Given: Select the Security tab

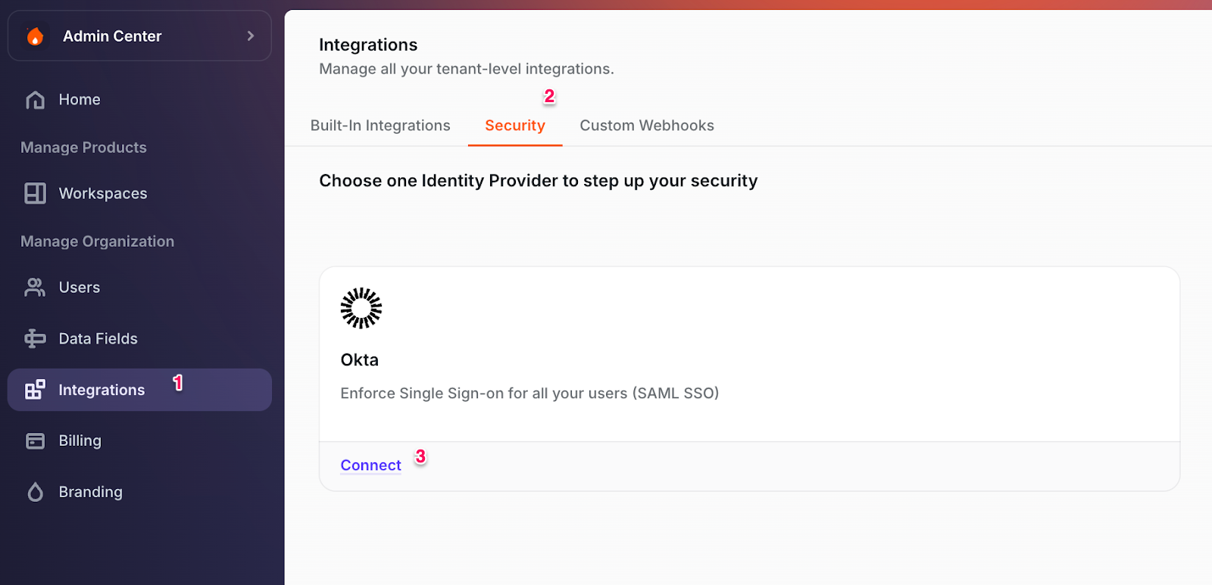Looking at the screenshot, I should click(515, 126).
